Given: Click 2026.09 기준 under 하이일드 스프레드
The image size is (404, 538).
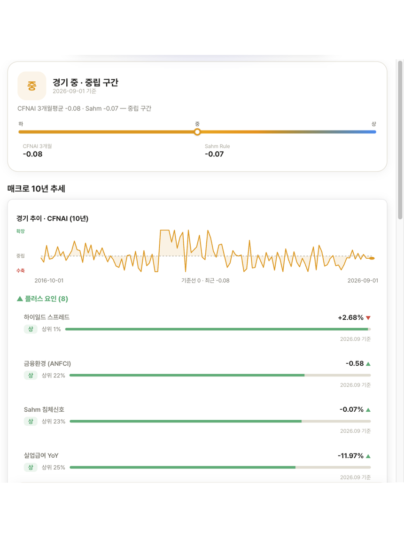Looking at the screenshot, I should click(355, 339).
